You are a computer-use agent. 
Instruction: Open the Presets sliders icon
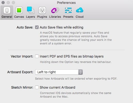[x=68, y=10]
